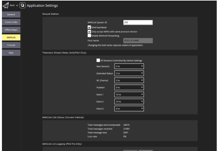Open the Console tab

pos(11,45)
